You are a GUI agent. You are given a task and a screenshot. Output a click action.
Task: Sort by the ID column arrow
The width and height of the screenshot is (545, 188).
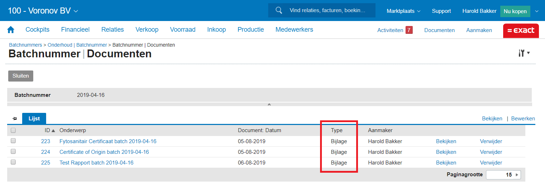(53, 131)
